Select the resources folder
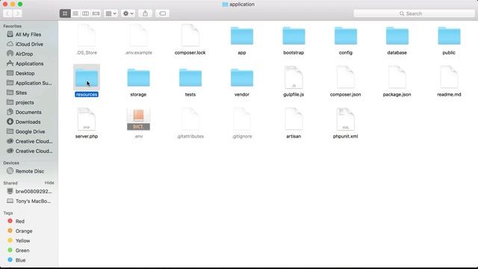Screen dimensions: 478x269 (87, 81)
